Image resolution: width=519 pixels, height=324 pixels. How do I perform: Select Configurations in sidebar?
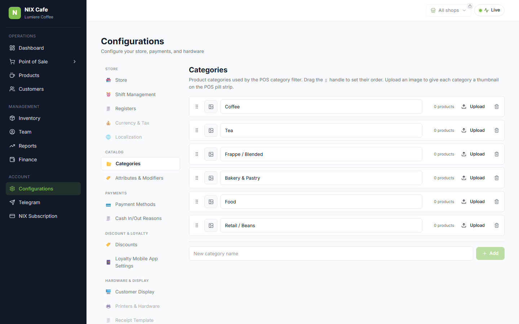[43, 189]
